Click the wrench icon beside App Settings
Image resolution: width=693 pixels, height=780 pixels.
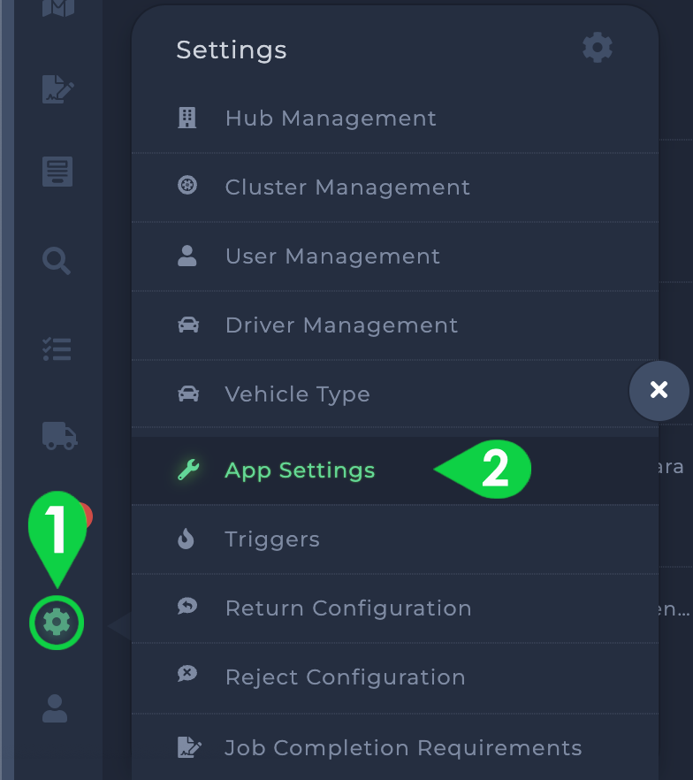point(188,470)
